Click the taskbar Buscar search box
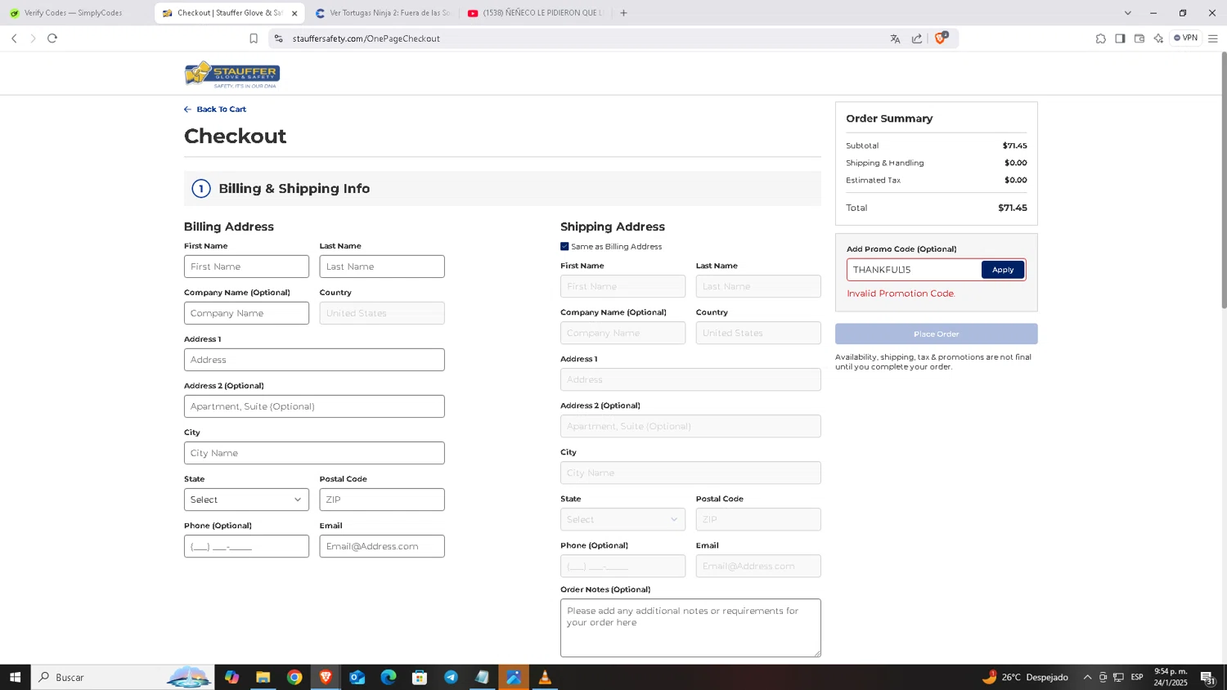1227x690 pixels. coord(123,677)
